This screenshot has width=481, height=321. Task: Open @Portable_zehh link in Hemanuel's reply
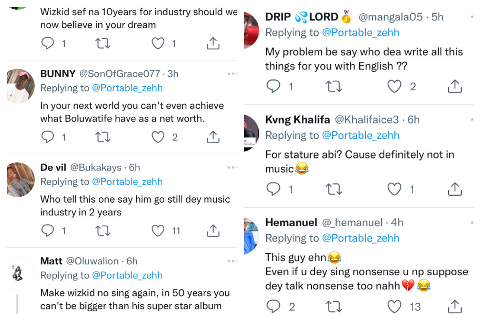pyautogui.click(x=361, y=238)
